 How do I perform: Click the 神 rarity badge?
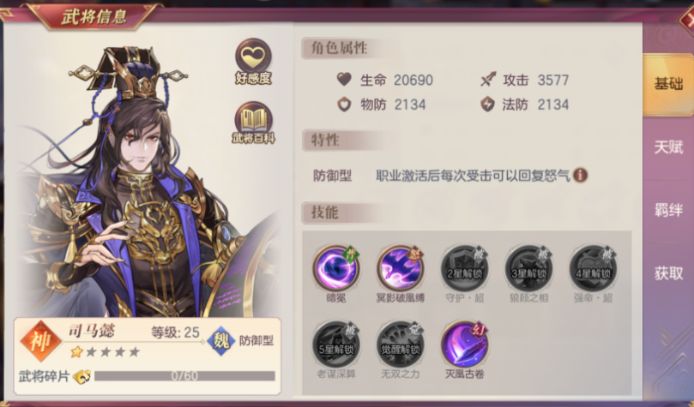[40, 341]
